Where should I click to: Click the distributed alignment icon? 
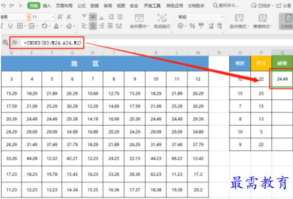119,26
